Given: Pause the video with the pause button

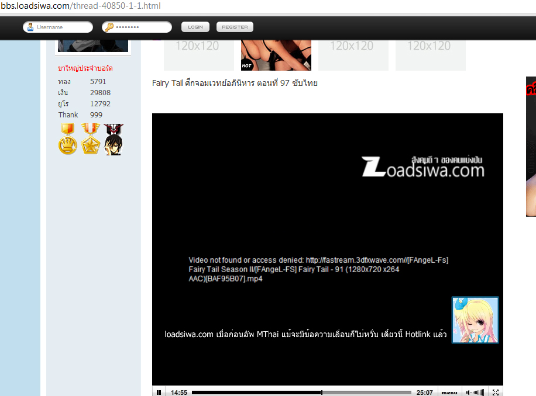Looking at the screenshot, I should [x=159, y=392].
